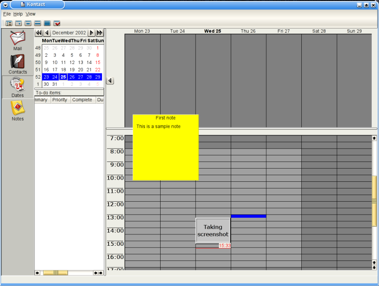This screenshot has width=379, height=286.
Task: Click the 'Mon 23' day header
Action: 142,31
